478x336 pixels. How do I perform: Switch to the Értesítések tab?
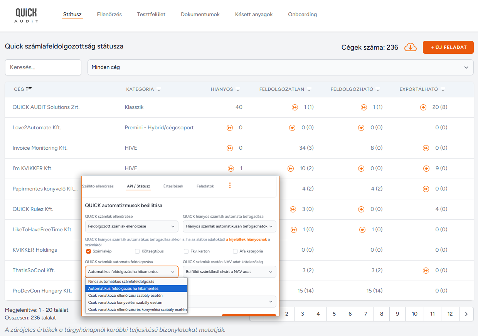point(173,186)
